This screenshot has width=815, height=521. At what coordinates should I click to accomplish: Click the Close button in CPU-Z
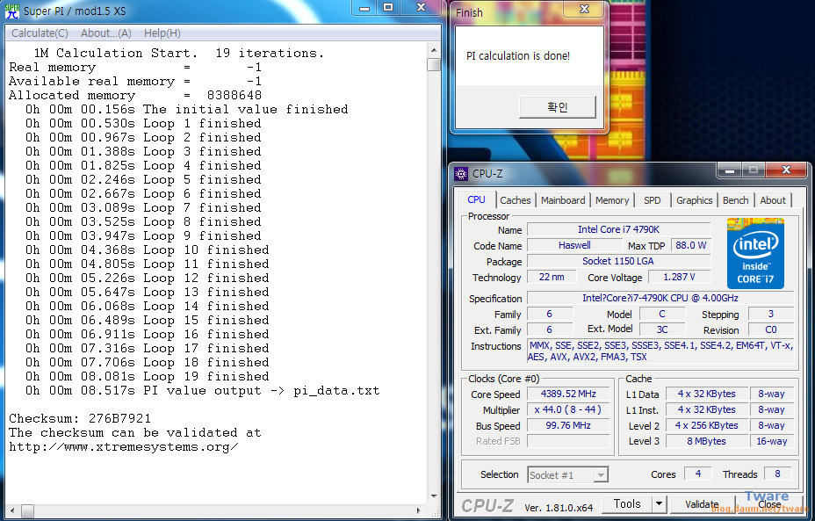click(769, 503)
